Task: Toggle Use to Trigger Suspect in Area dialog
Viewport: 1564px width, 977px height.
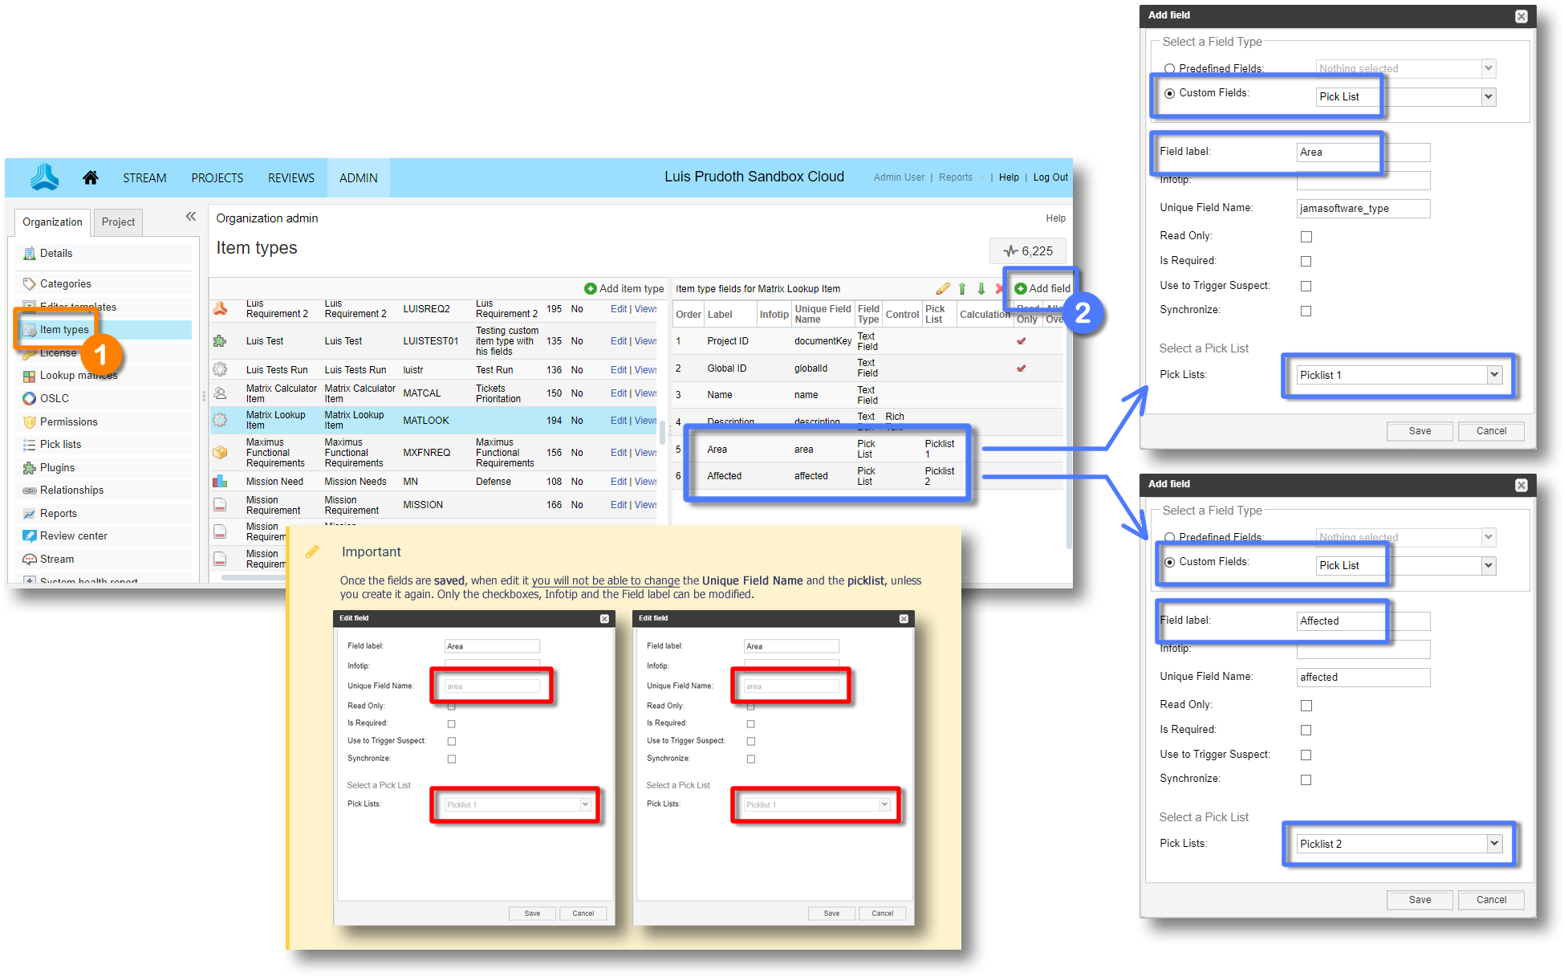Action: click(1306, 286)
